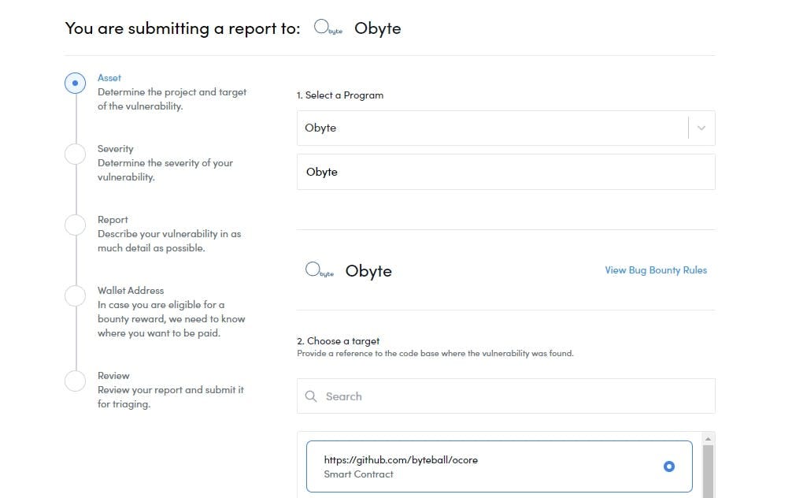Go to the Wallet Address step label
Screen dimensions: 807x498
pyautogui.click(x=131, y=291)
